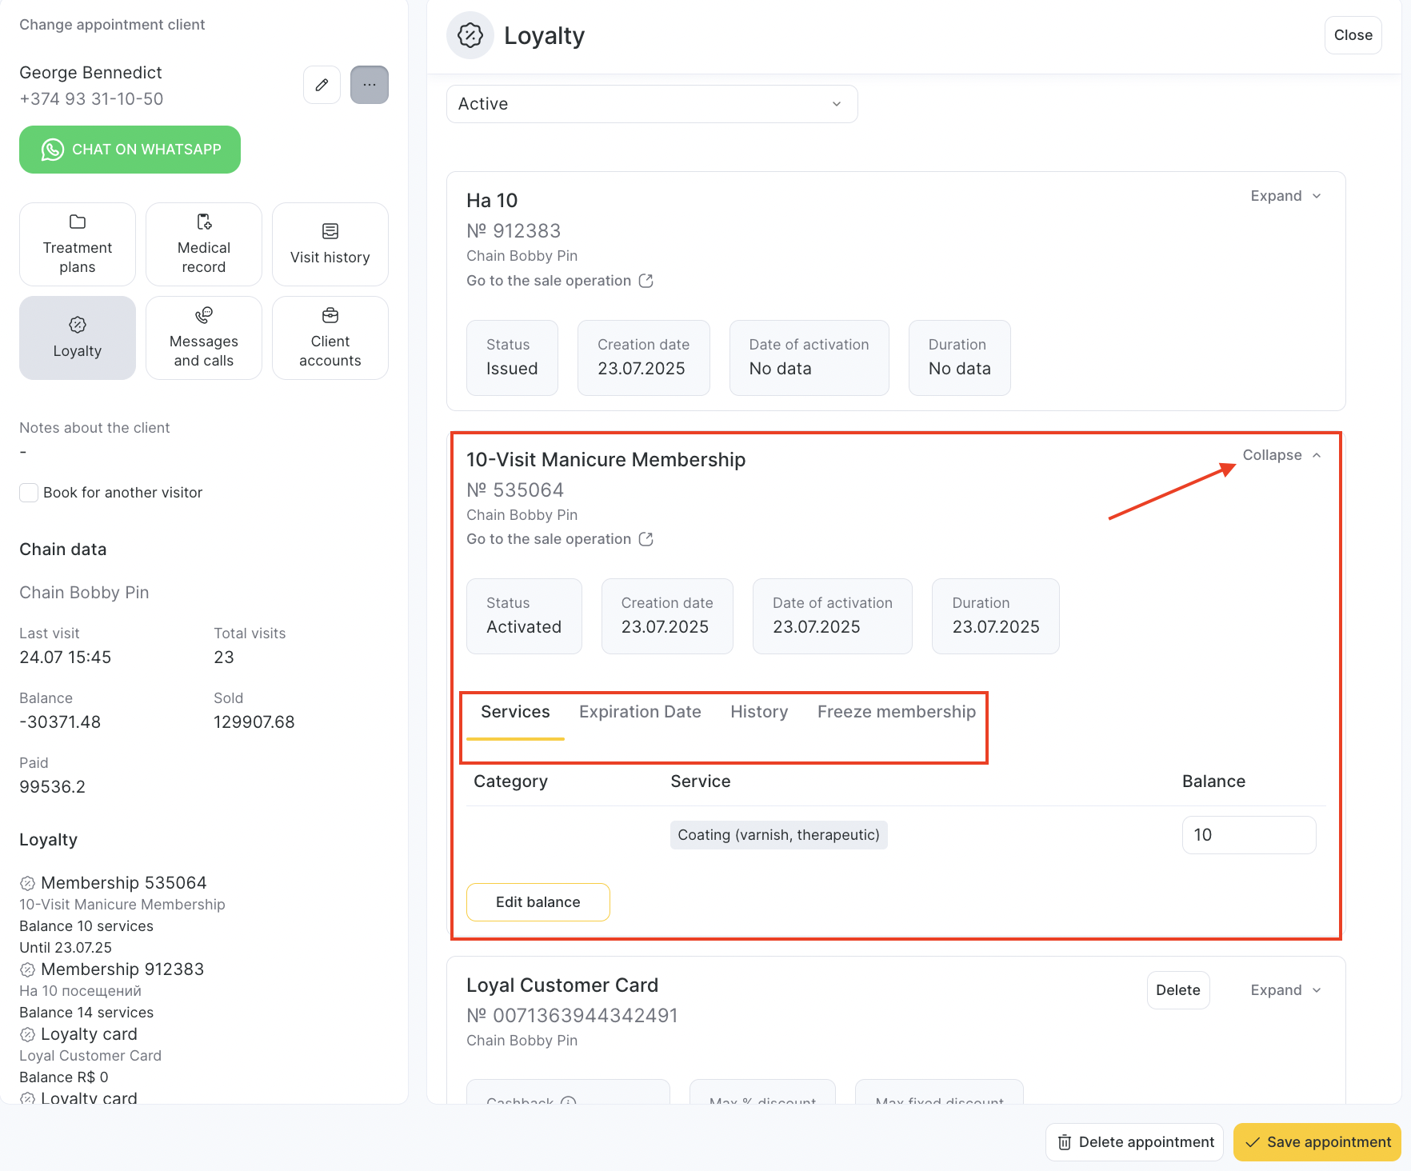Click phone number +374 93 31-10-50
The height and width of the screenshot is (1171, 1411).
click(x=91, y=99)
